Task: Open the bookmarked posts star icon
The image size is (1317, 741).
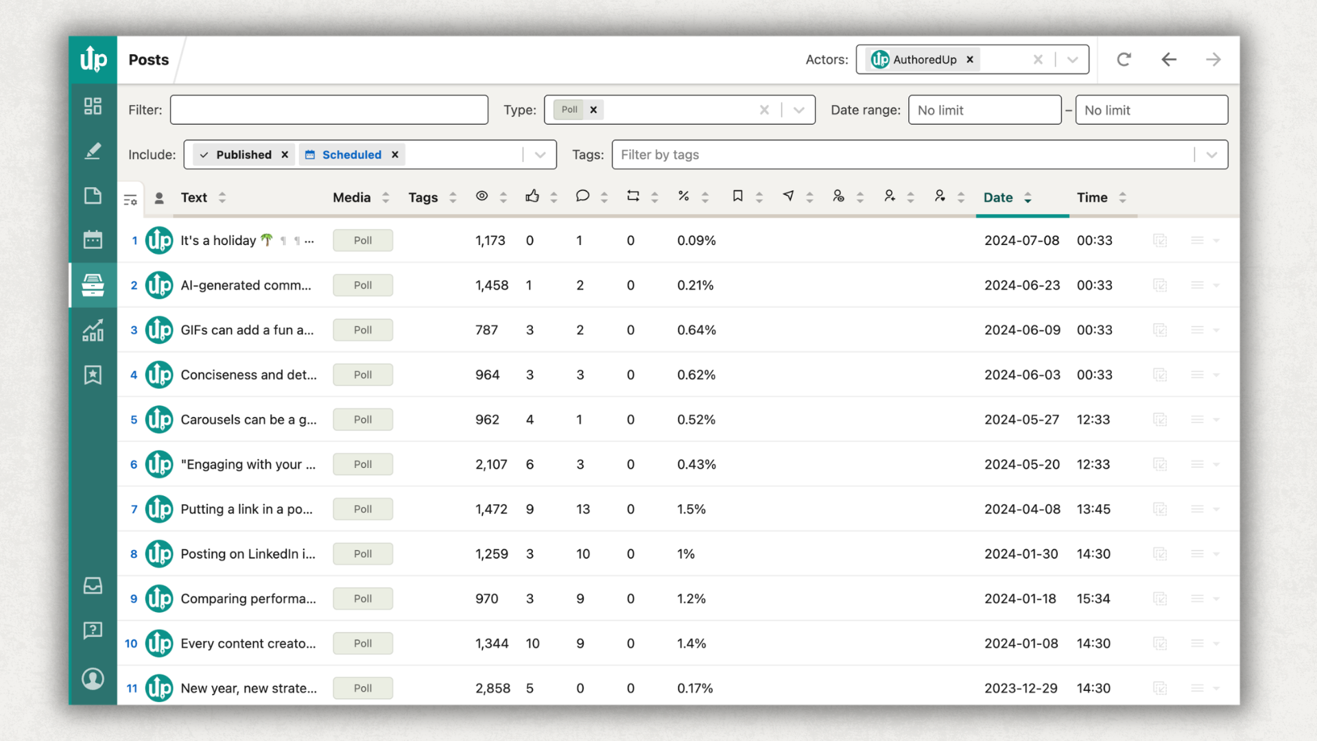Action: [x=93, y=375]
